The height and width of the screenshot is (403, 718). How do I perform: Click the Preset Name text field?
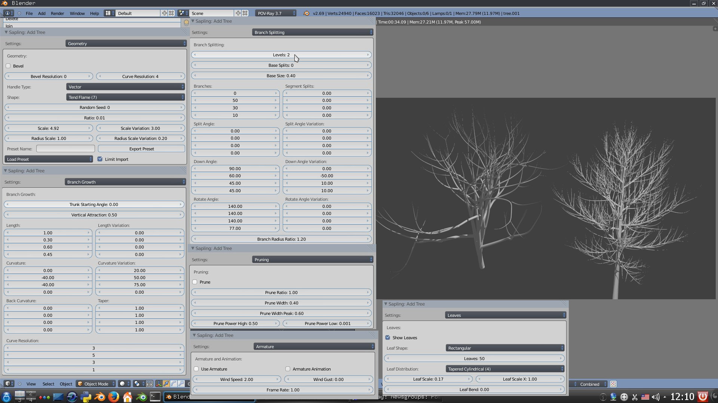(65, 149)
